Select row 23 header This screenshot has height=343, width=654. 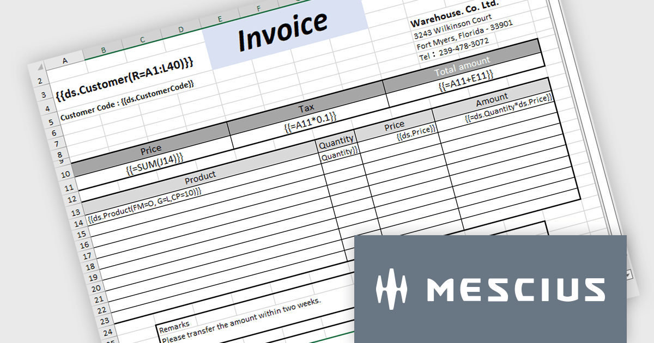tap(104, 321)
